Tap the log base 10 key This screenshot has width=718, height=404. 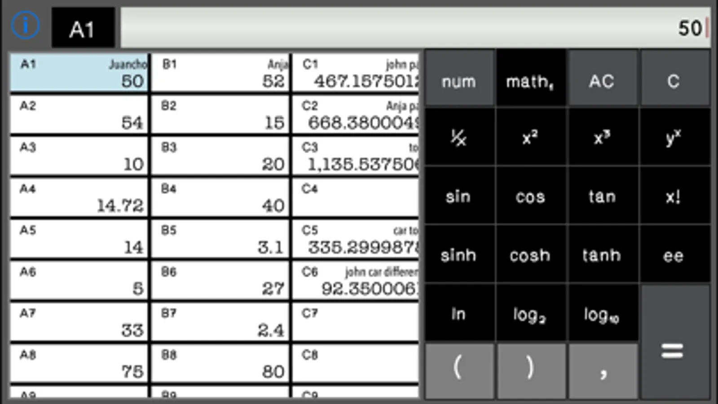[x=602, y=314]
